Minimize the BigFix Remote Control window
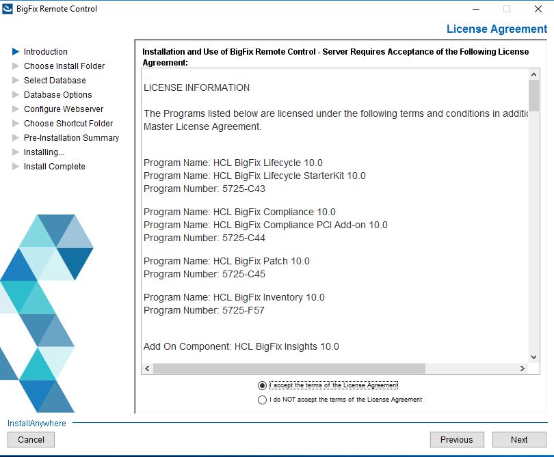The width and height of the screenshot is (554, 457). (476, 9)
